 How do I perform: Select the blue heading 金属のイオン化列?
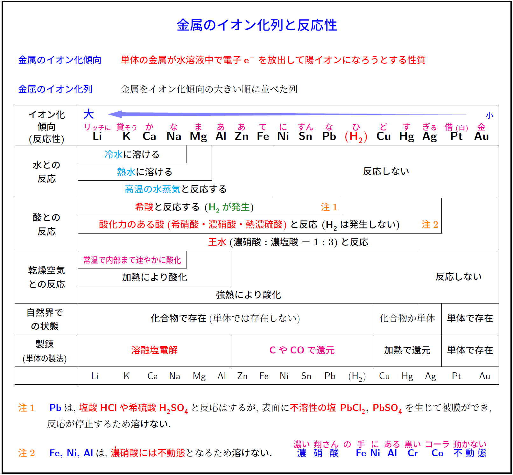click(55, 89)
